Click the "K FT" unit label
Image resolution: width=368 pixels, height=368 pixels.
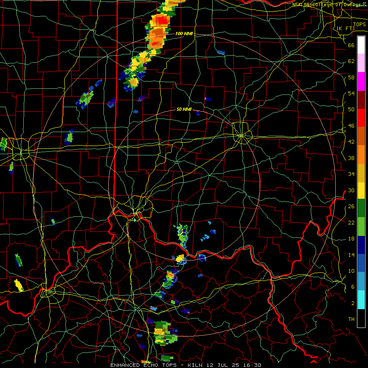[346, 28]
